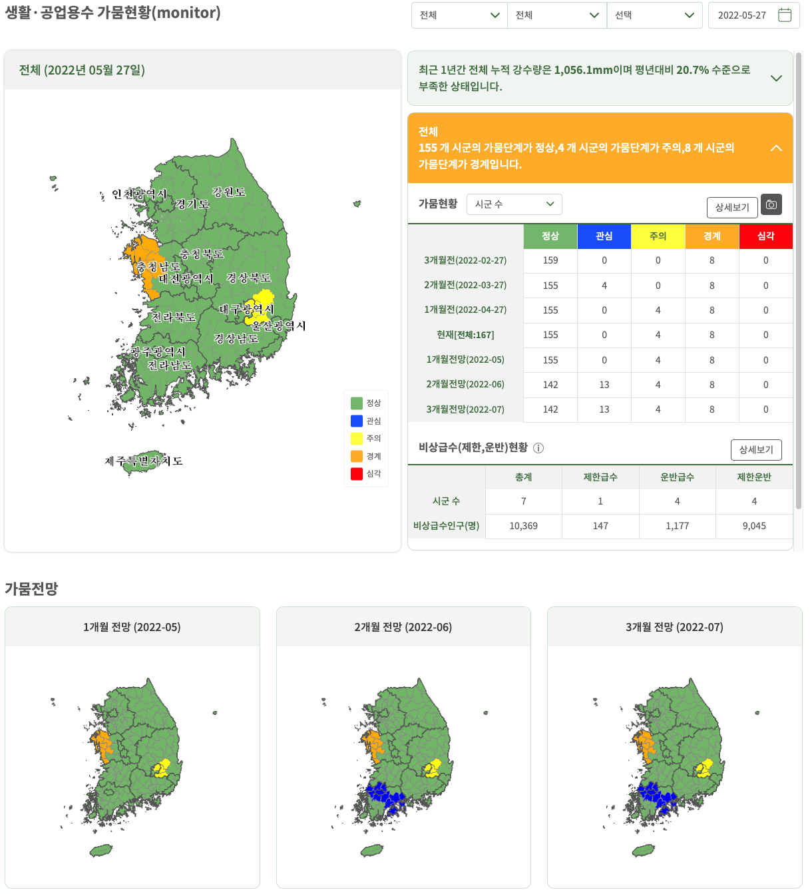Screen dimensions: 810x894
Task: Click the camera screenshot icon
Action: click(771, 205)
